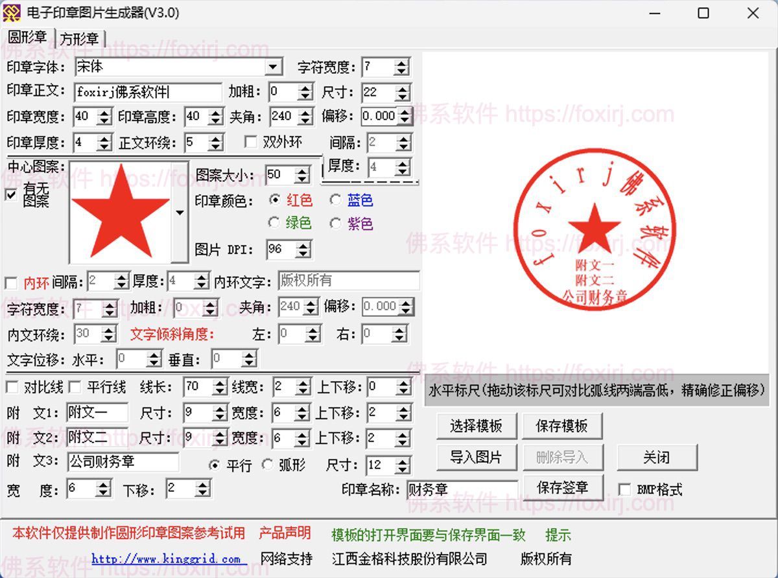The image size is (778, 578).
Task: Decrease the 尺寸 22 value with down arrow
Action: pyautogui.click(x=402, y=97)
